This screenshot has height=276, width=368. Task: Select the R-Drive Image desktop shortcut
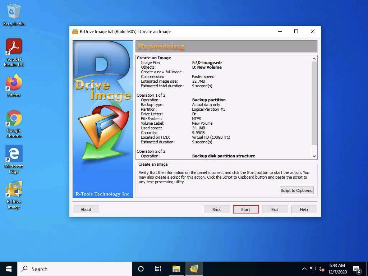coord(14,195)
